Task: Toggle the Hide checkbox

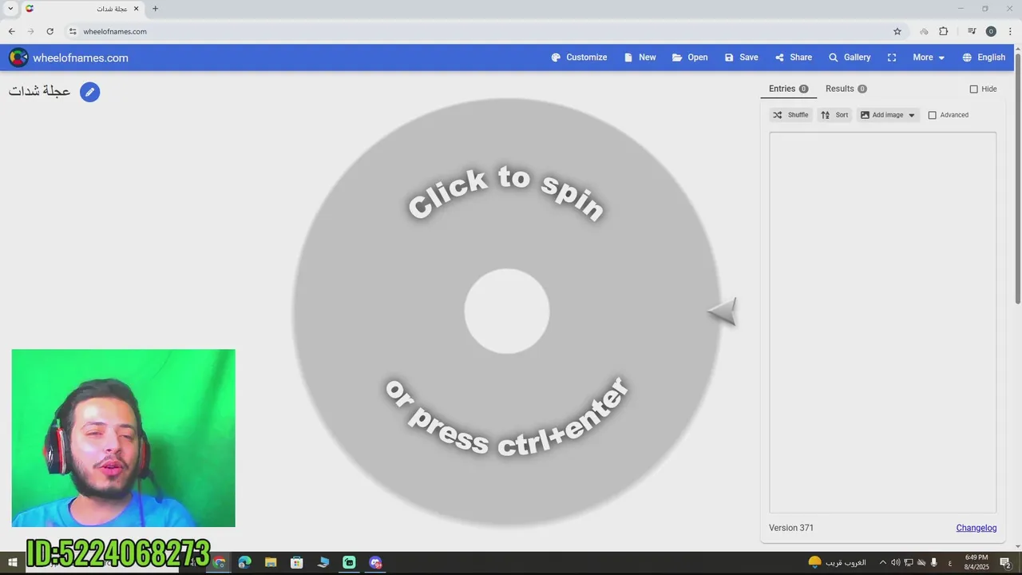Action: [x=973, y=89]
